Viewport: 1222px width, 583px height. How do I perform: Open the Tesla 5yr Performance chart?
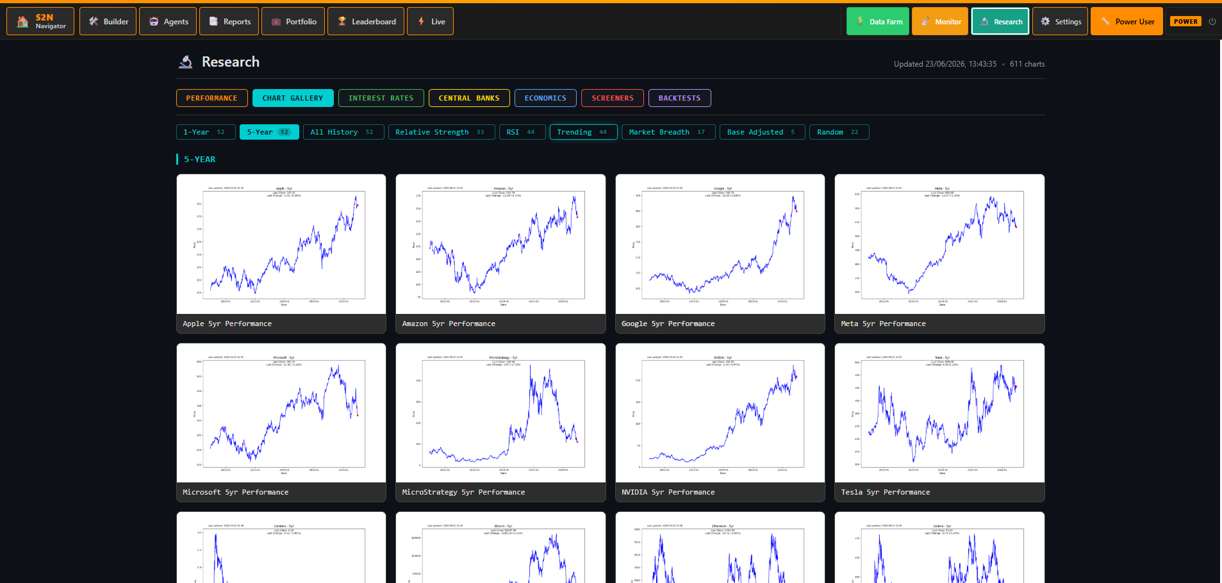[939, 422]
